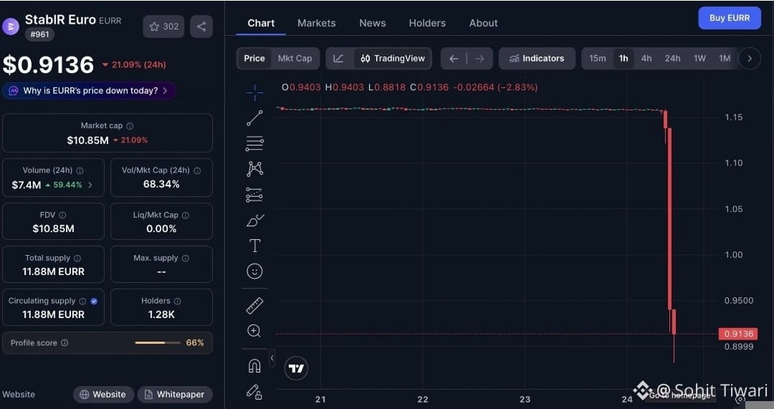This screenshot has width=774, height=409.
Task: Select the ruler measure tool
Action: (x=254, y=306)
